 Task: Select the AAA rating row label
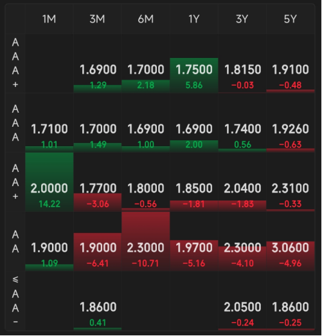click(15, 123)
